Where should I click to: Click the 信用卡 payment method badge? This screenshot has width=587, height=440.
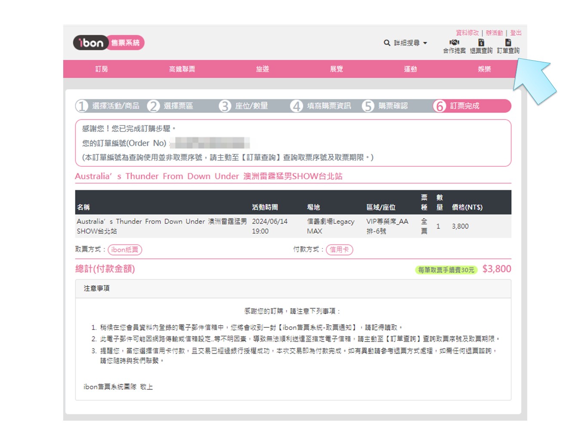point(339,250)
